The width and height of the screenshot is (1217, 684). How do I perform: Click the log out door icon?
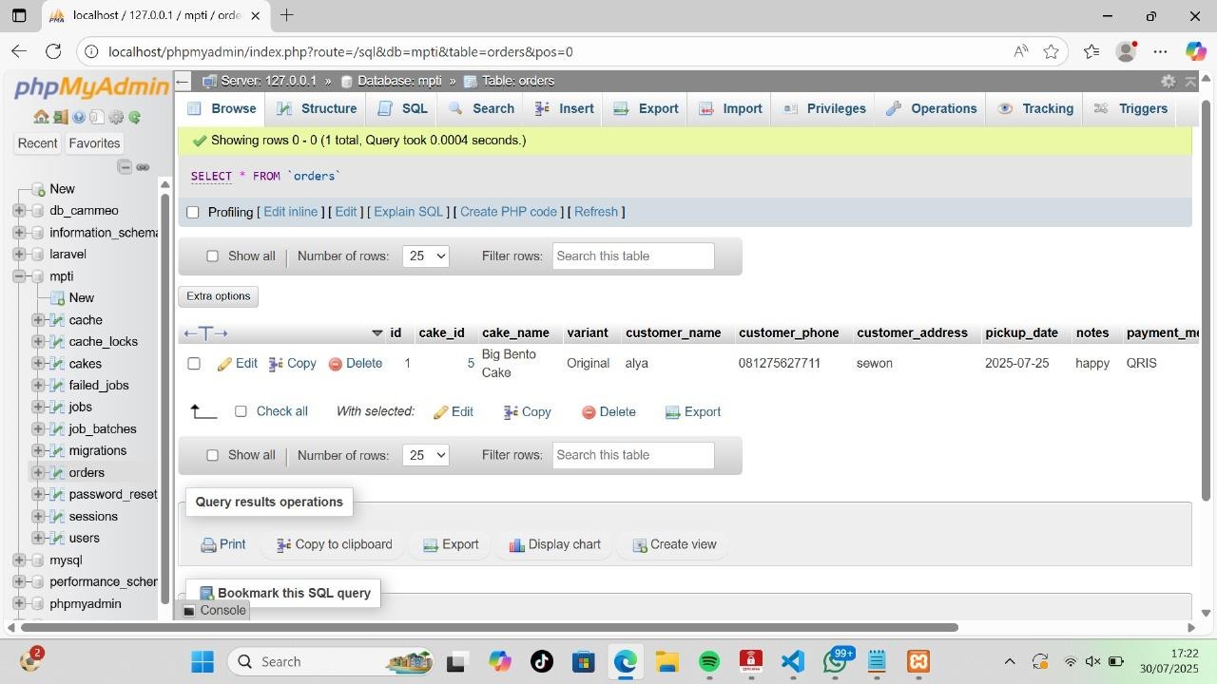coord(60,117)
